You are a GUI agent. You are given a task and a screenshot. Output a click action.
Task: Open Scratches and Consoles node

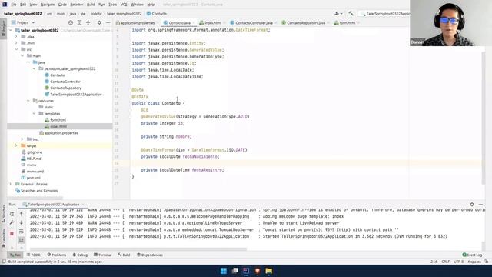[x=39, y=191]
